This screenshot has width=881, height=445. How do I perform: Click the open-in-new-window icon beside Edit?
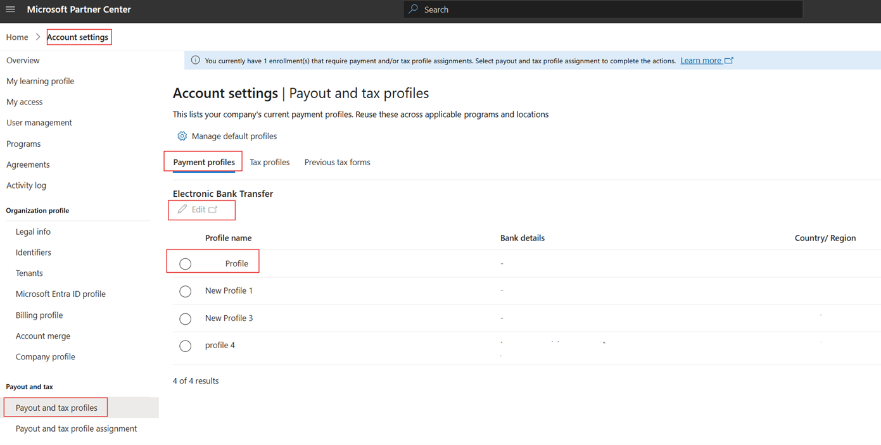[x=213, y=210]
